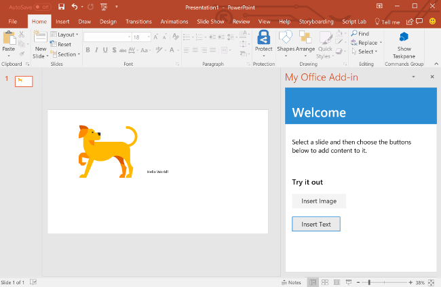Click the Save icon in the title bar

click(61, 7)
